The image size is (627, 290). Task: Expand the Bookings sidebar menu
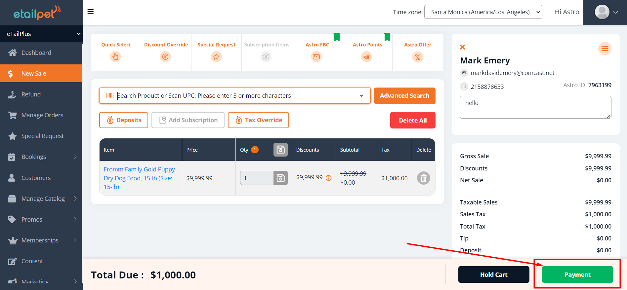[x=41, y=157]
